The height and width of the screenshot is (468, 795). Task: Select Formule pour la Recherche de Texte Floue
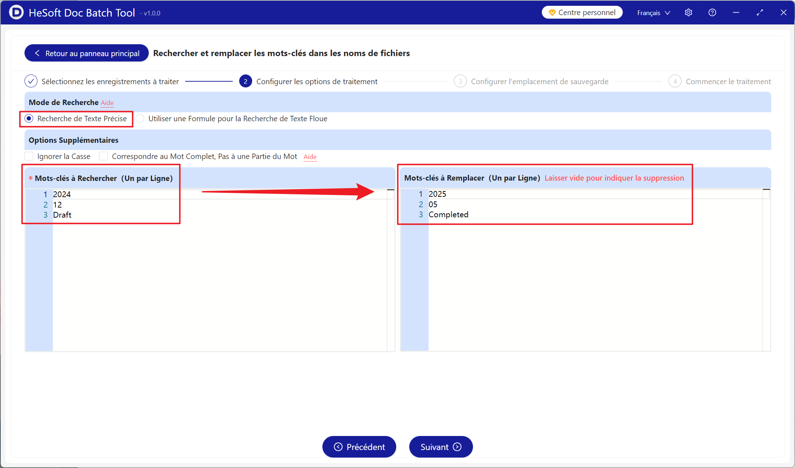point(140,118)
